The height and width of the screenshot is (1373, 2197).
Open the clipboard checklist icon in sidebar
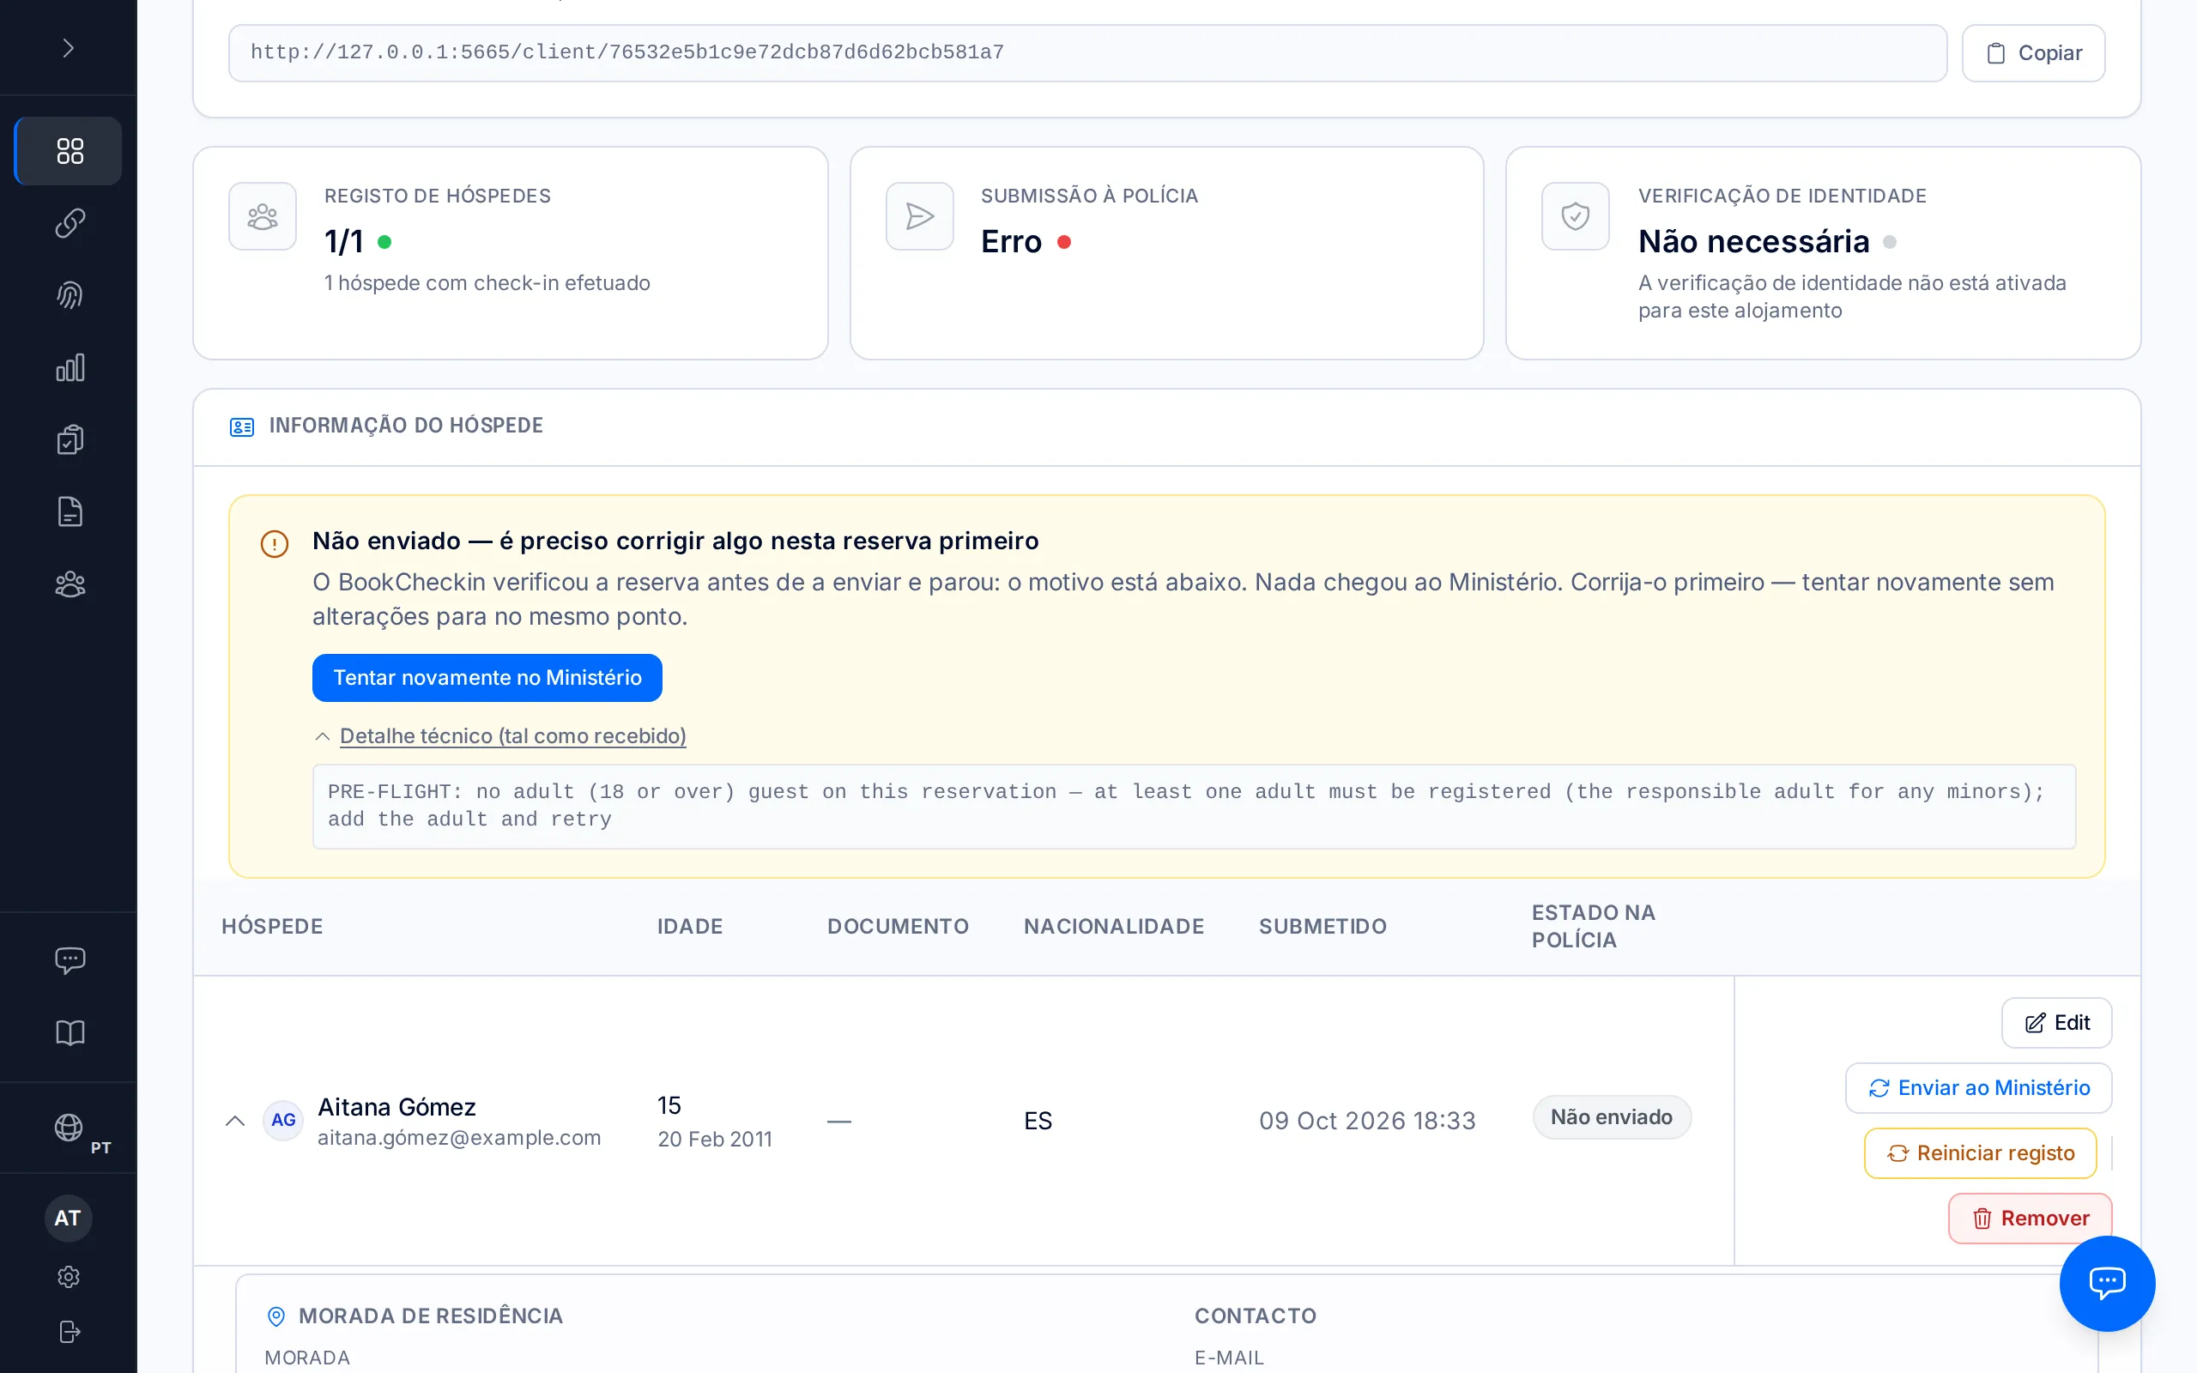[69, 439]
